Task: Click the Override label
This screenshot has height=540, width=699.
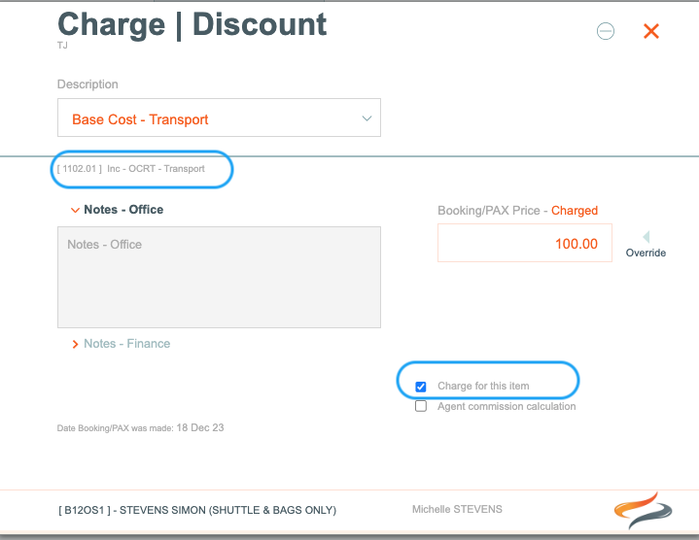Action: tap(646, 253)
